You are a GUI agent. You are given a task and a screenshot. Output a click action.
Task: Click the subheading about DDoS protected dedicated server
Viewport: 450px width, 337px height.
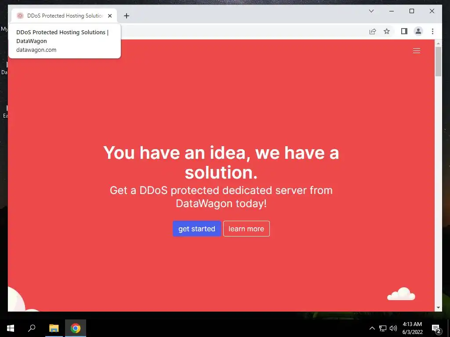pyautogui.click(x=221, y=197)
